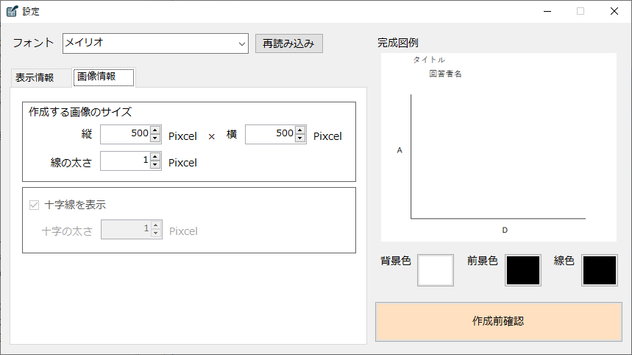Click the 完成図例 preview image
The height and width of the screenshot is (355, 632).
[x=498, y=147]
